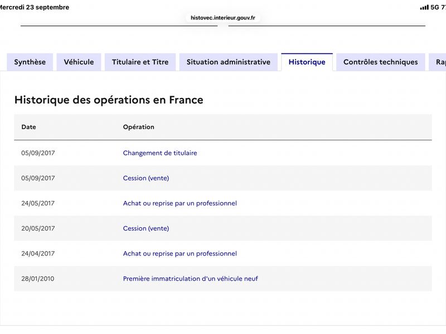Open the Synthèse tab
The width and height of the screenshot is (446, 334).
click(30, 62)
